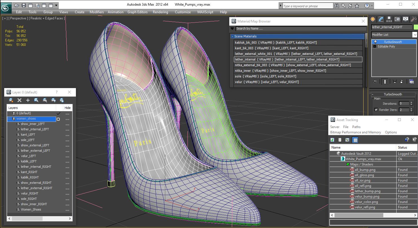The width and height of the screenshot is (418, 228).
Task: Open the MAXScript menu
Action: (206, 12)
